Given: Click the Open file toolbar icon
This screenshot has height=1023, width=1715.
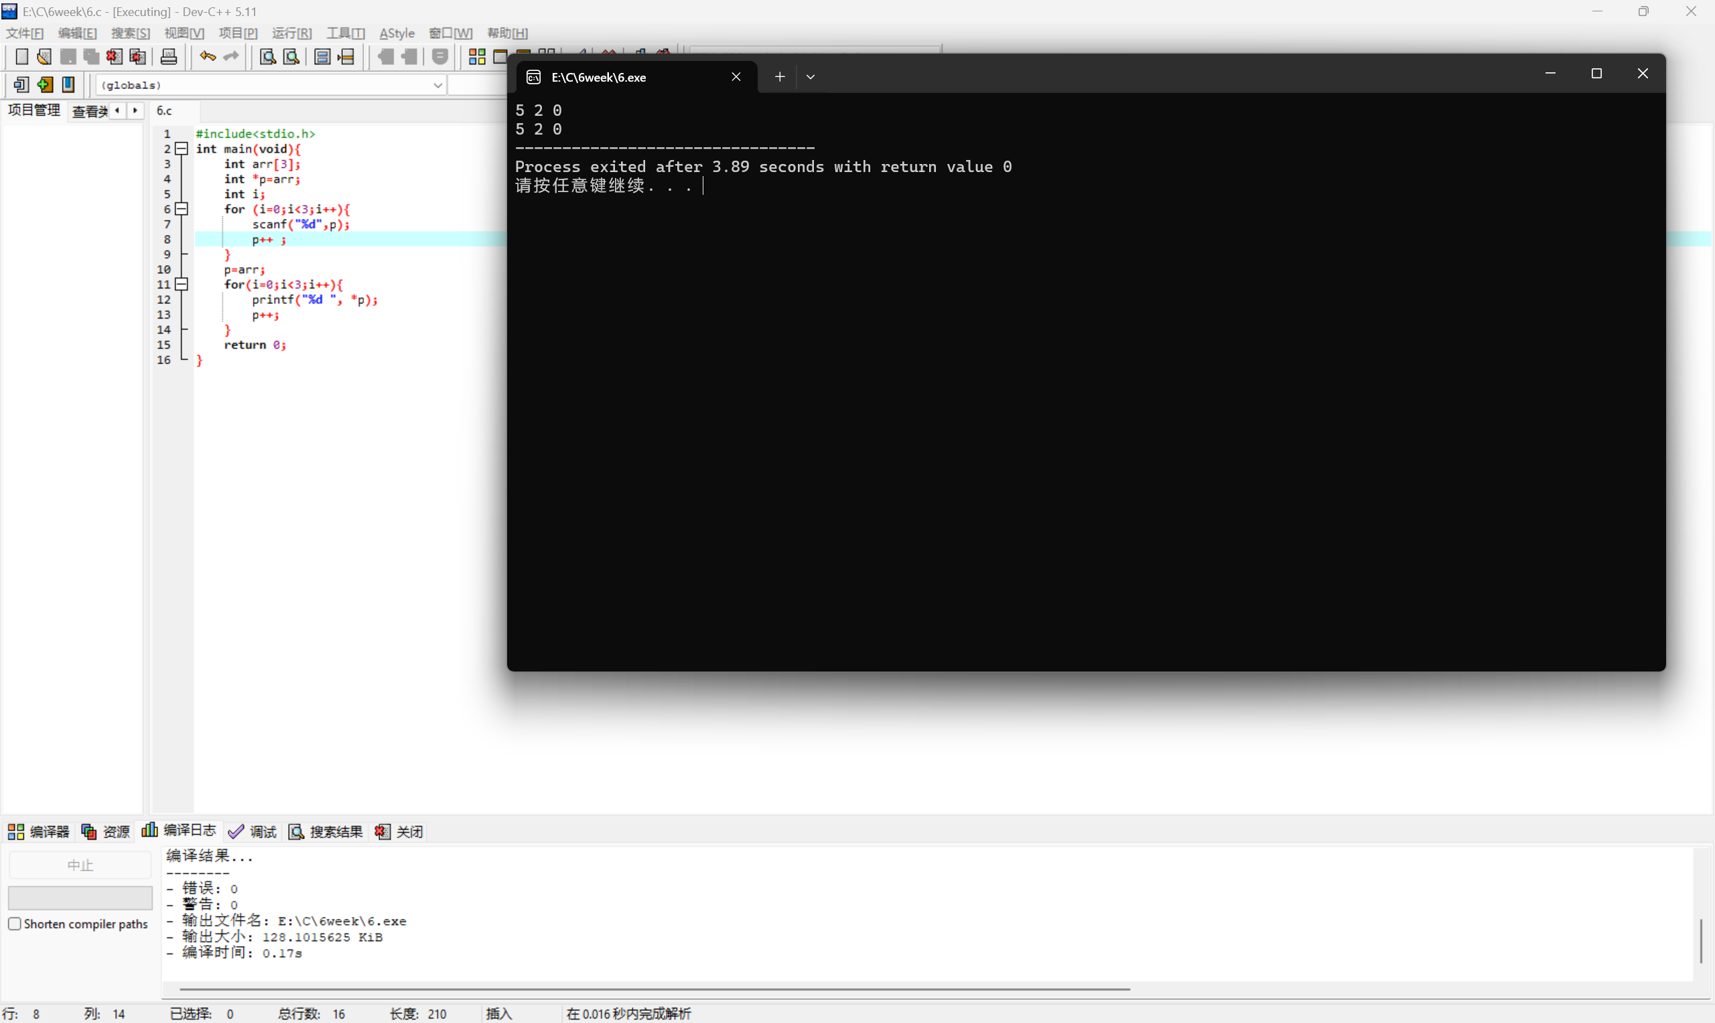Looking at the screenshot, I should (44, 56).
